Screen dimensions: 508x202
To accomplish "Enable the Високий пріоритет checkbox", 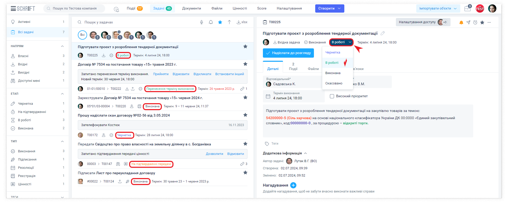I will [332, 96].
